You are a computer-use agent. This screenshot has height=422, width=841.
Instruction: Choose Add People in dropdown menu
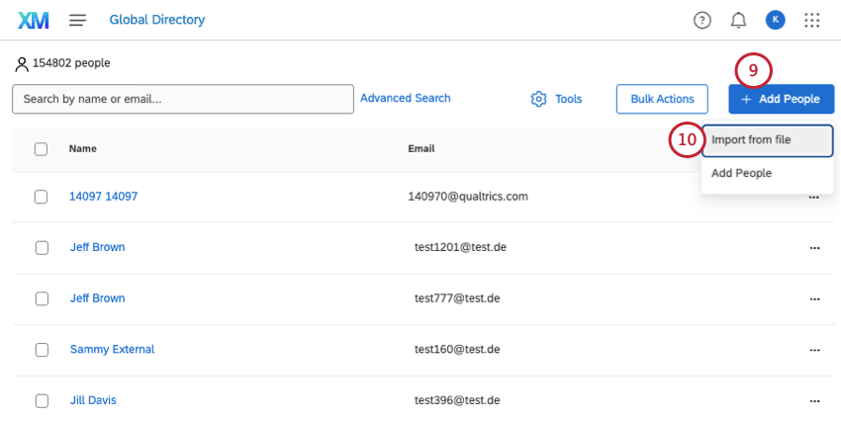(741, 173)
